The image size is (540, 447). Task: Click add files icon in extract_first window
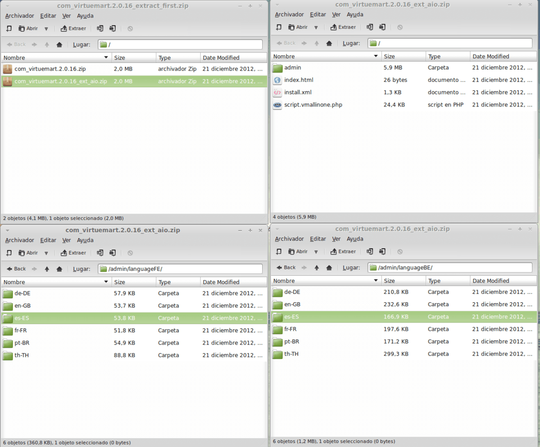tap(100, 28)
